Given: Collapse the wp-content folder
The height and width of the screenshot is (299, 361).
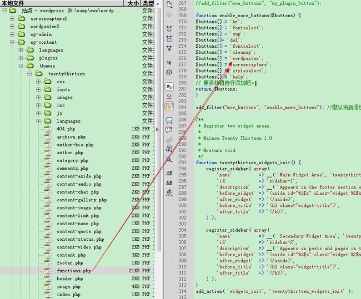Looking at the screenshot, I should click(x=12, y=42).
